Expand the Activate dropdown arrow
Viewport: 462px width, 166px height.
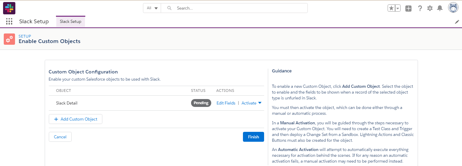260,103
